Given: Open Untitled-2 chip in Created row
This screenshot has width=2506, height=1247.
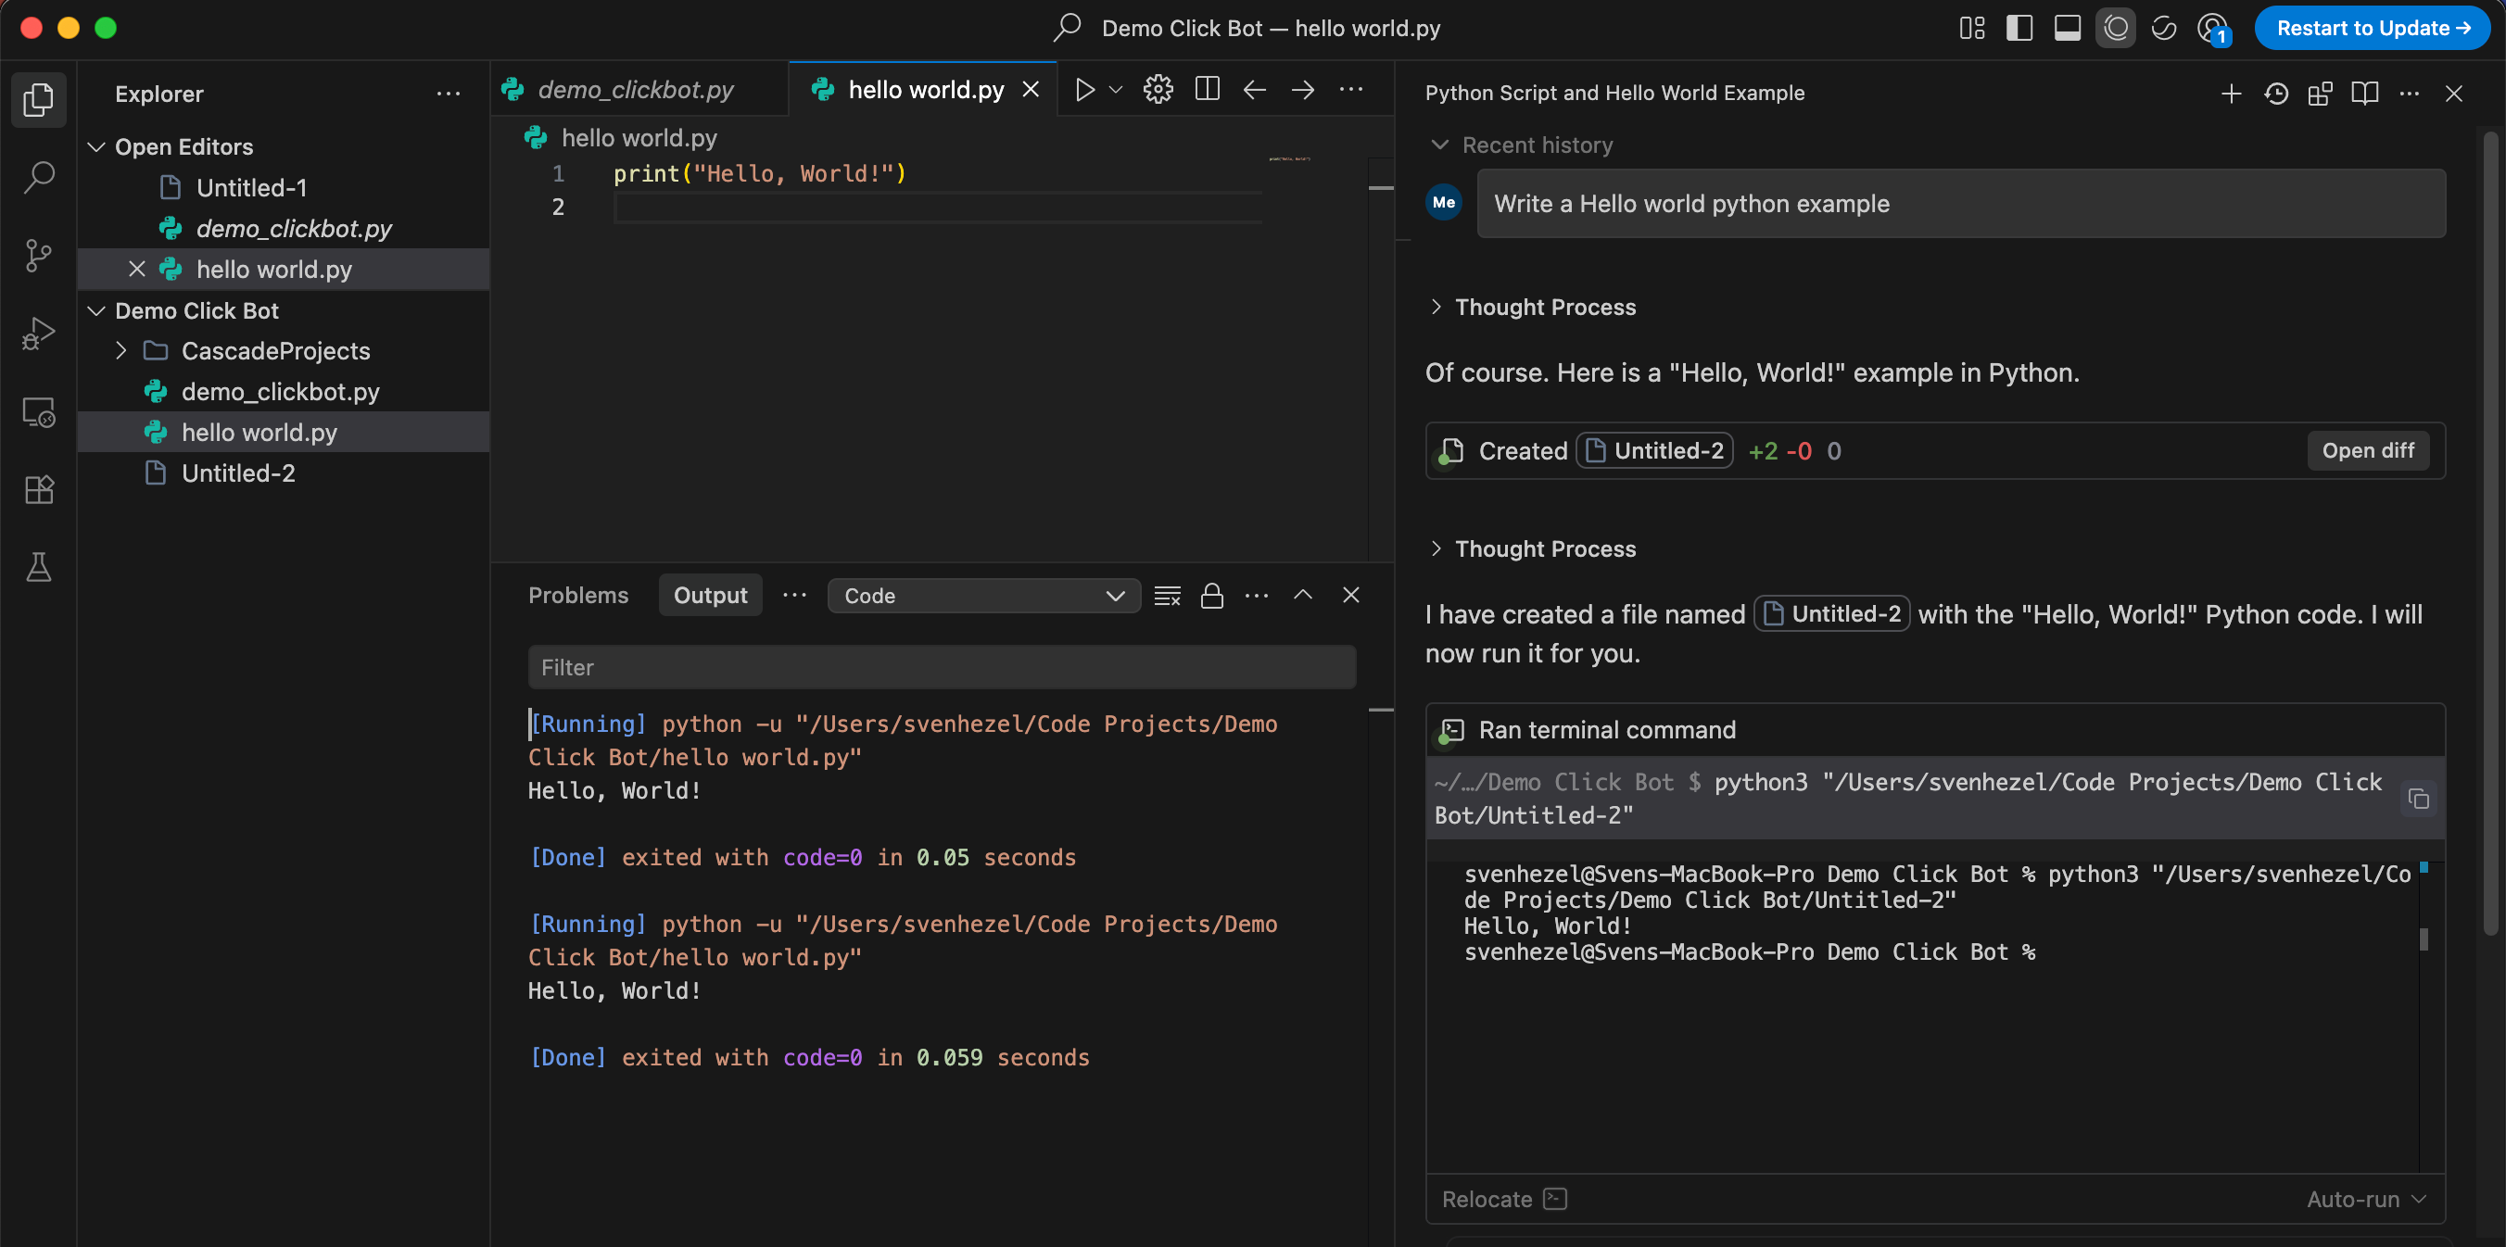Looking at the screenshot, I should 1655,451.
